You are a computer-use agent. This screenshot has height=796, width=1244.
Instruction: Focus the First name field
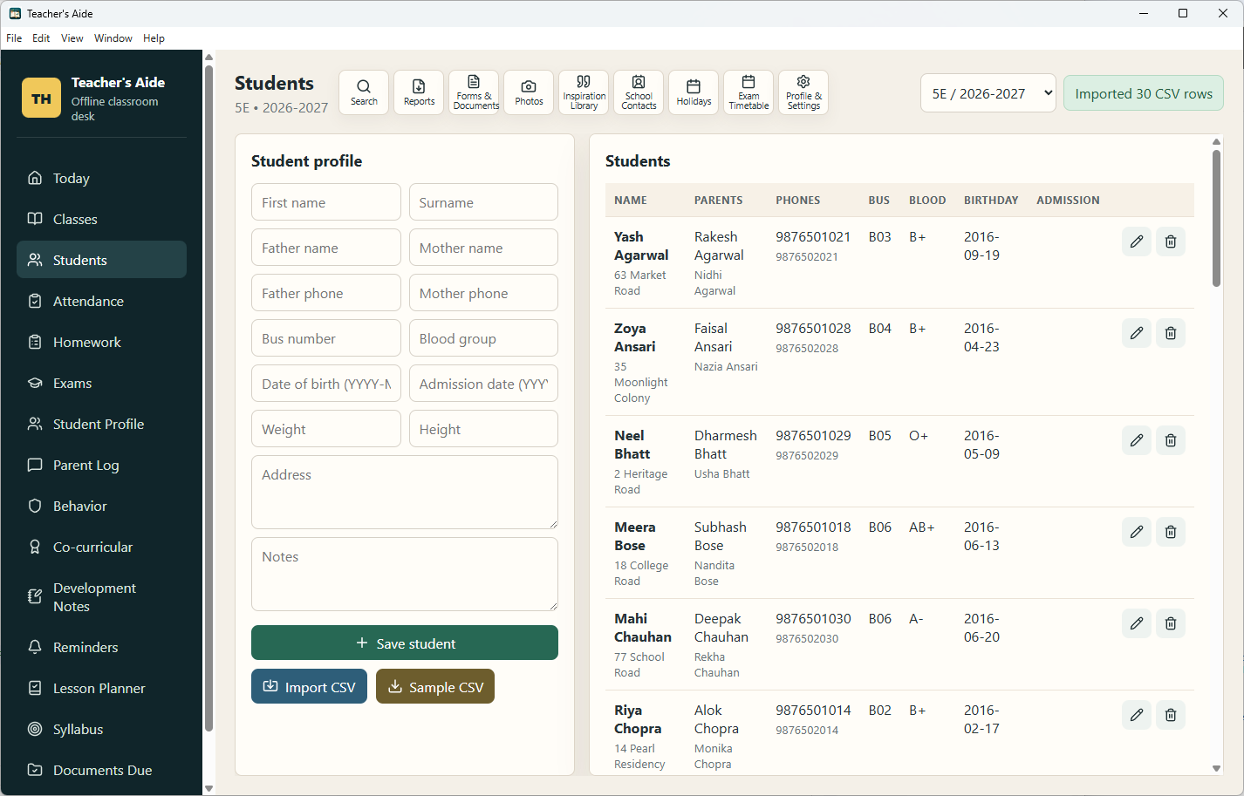(326, 202)
